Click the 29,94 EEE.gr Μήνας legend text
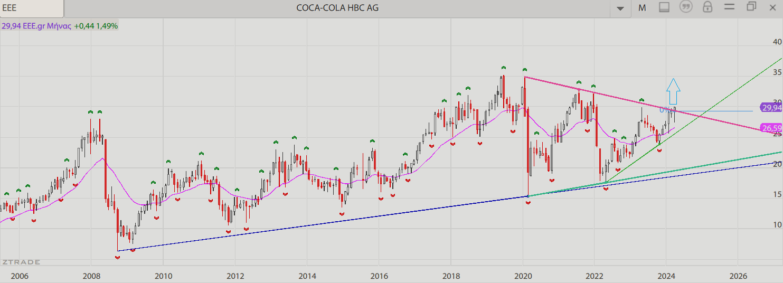Image resolution: width=783 pixels, height=283 pixels. pos(36,25)
